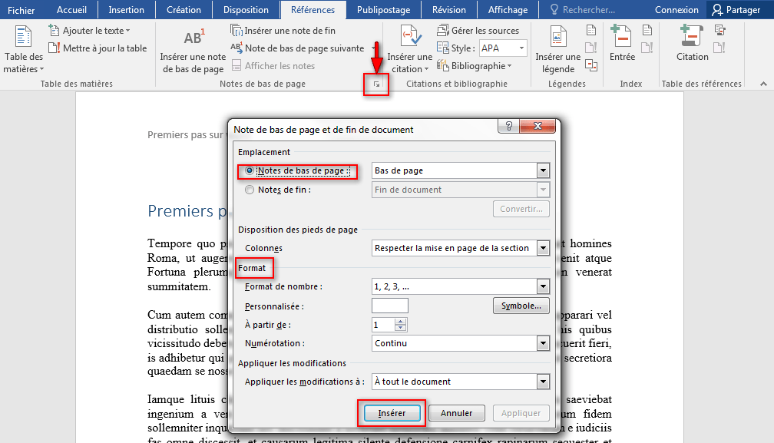Viewport: 774px width, 443px height.
Task: Click the 'Insérer' button in the dialog
Action: [x=392, y=413]
